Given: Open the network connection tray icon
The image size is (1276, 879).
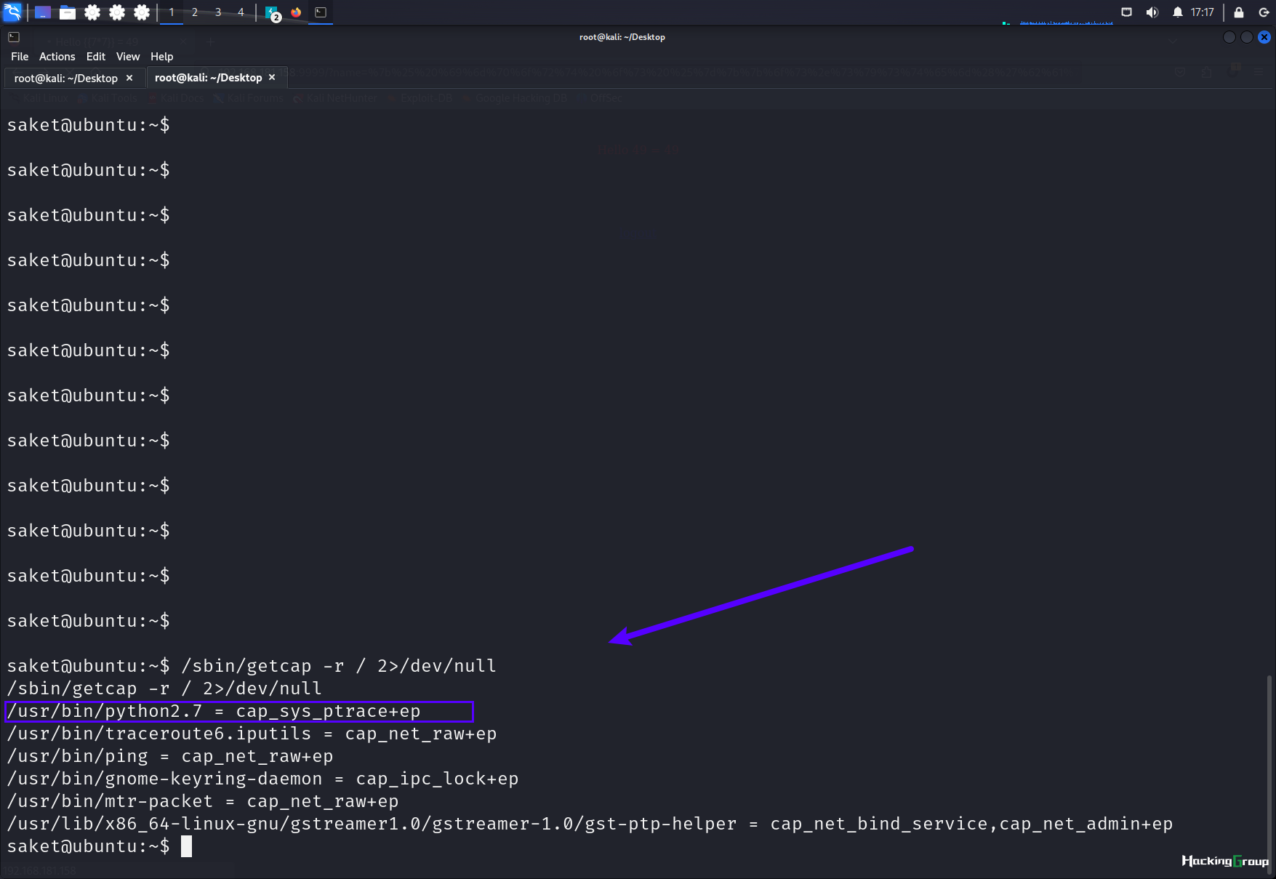Looking at the screenshot, I should [1127, 12].
